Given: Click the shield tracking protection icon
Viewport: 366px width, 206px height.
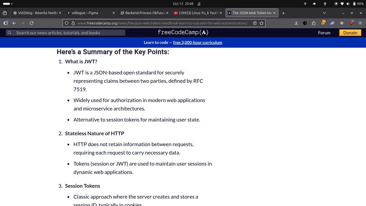Looking at the screenshot, I should (x=67, y=23).
